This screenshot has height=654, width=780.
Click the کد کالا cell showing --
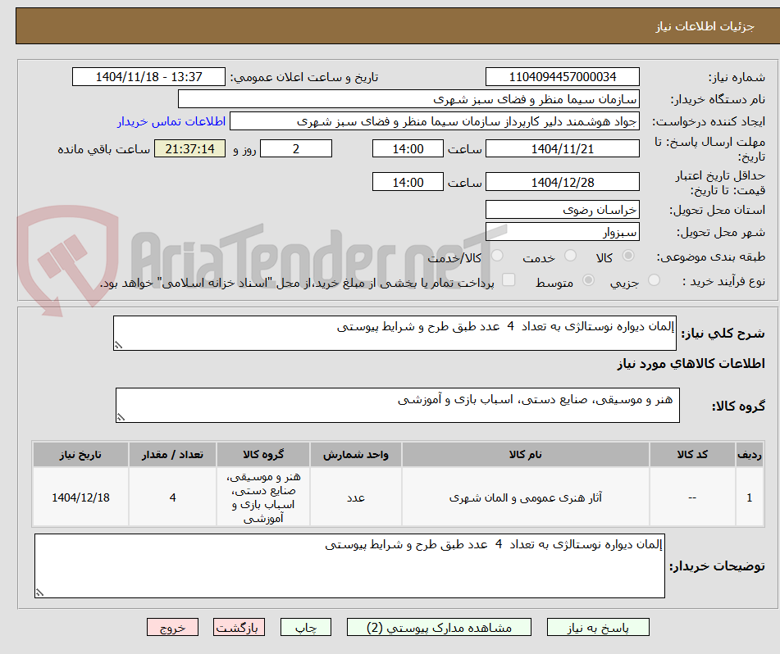692,497
